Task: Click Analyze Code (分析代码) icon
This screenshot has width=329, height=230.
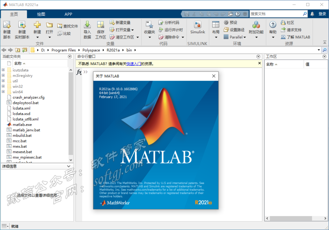Action: click(161, 23)
